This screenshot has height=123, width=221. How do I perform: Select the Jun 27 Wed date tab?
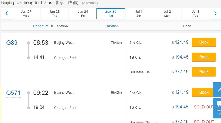coord(26,13)
